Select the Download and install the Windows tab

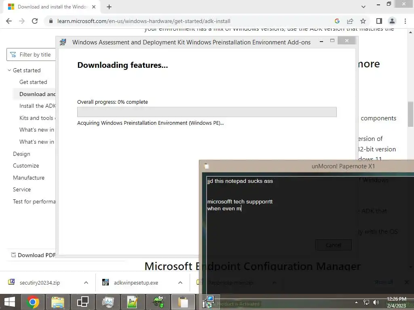pos(52,7)
